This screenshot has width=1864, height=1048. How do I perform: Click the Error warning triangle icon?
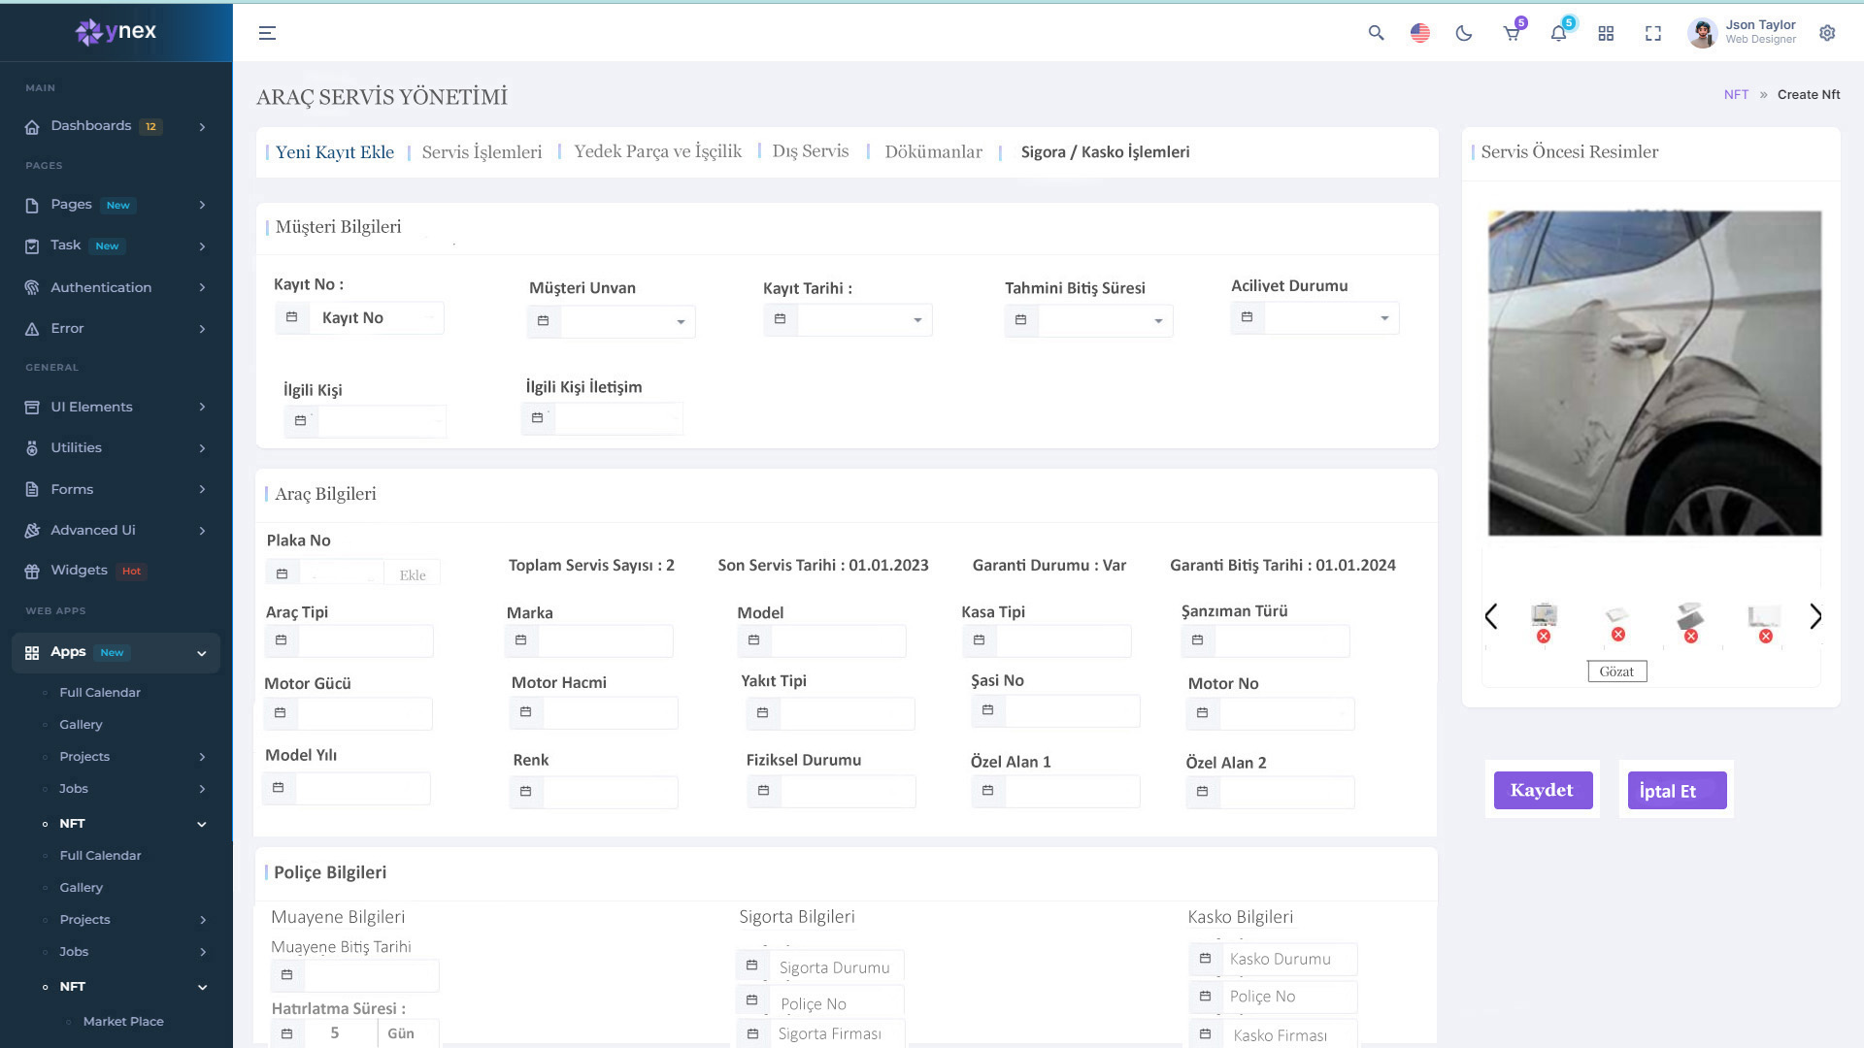tap(32, 329)
